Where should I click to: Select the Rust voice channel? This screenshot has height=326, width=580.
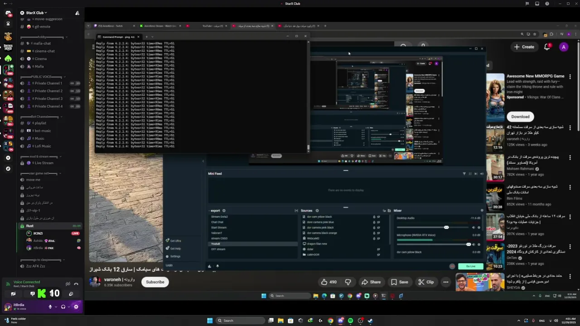pos(50,225)
